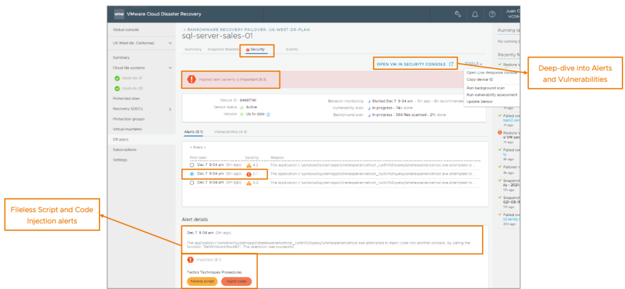This screenshot has height=289, width=625.
Task: Click the Active sensor status check icon
Action: coord(242,107)
